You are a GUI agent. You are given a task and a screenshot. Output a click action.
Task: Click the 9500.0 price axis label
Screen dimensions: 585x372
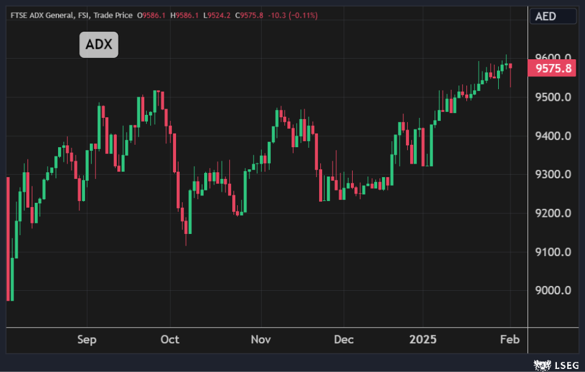coord(553,97)
